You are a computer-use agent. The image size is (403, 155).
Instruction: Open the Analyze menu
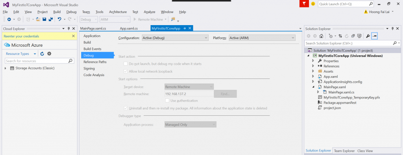[x=149, y=12]
